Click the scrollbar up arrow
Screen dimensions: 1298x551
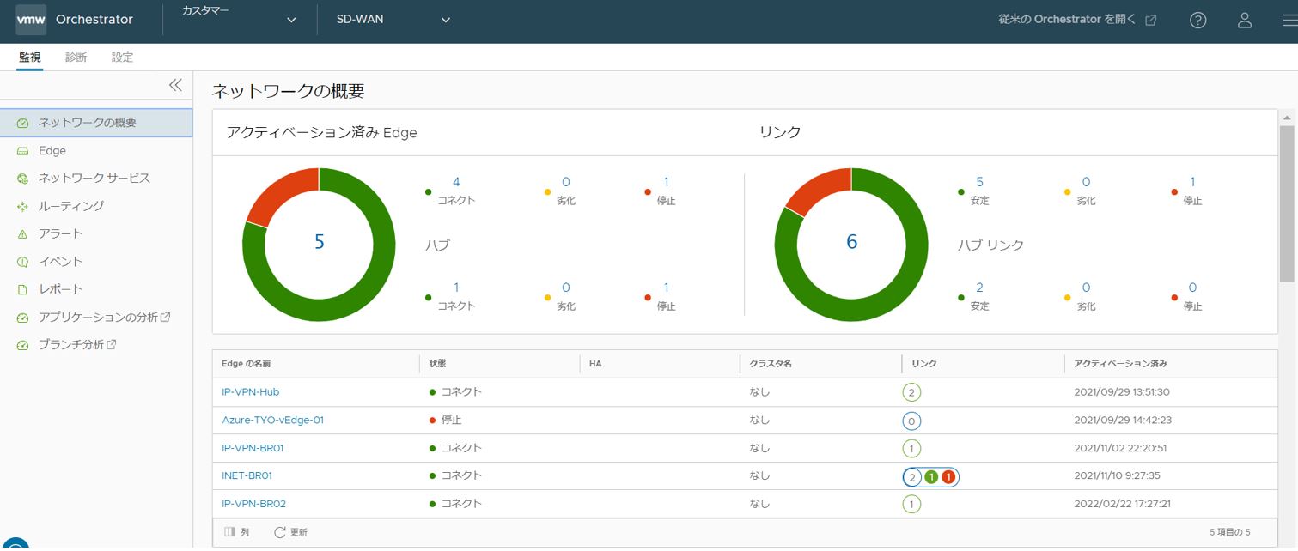click(1286, 118)
